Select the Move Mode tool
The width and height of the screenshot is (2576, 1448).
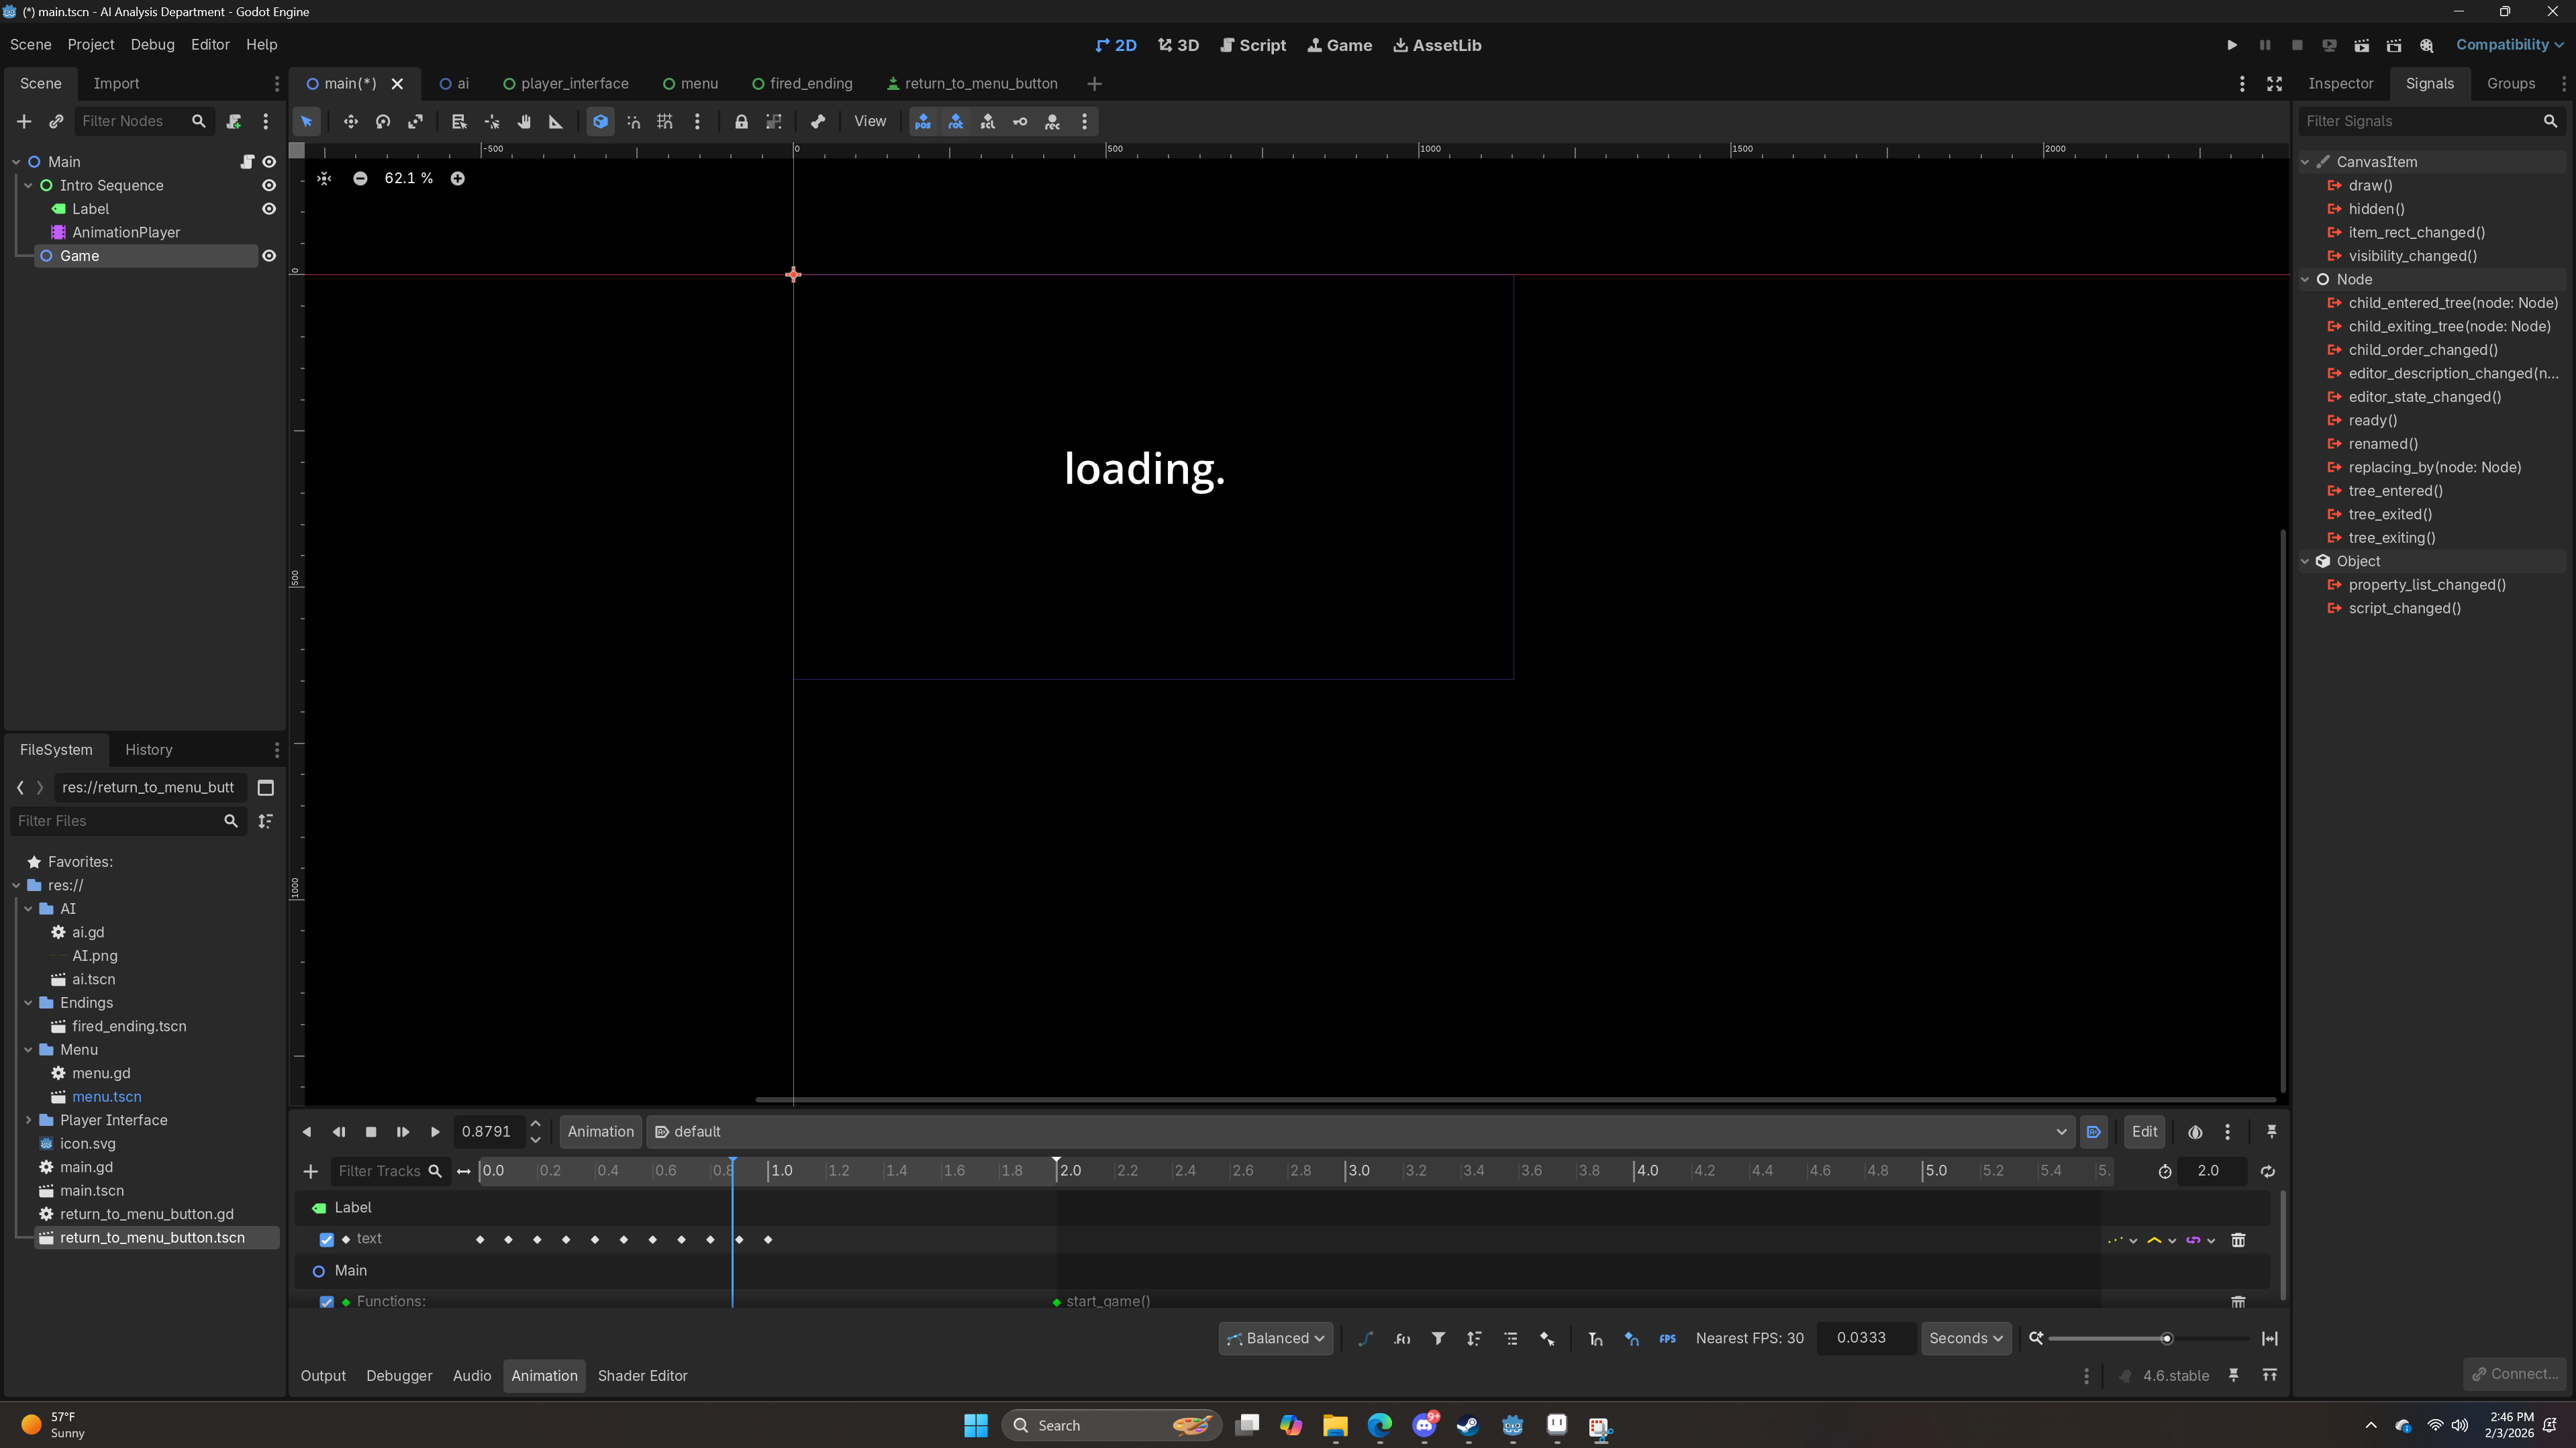click(350, 122)
